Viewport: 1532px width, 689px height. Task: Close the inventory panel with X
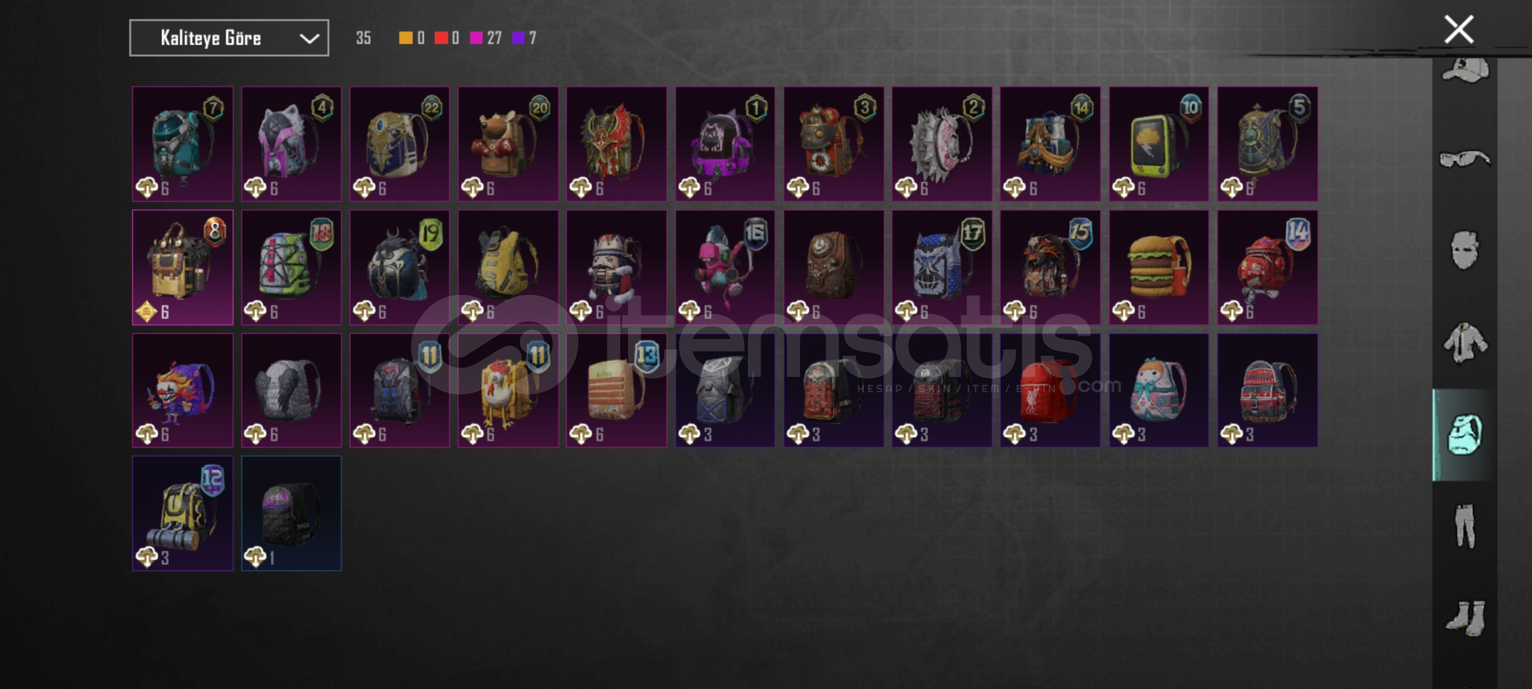(1459, 29)
